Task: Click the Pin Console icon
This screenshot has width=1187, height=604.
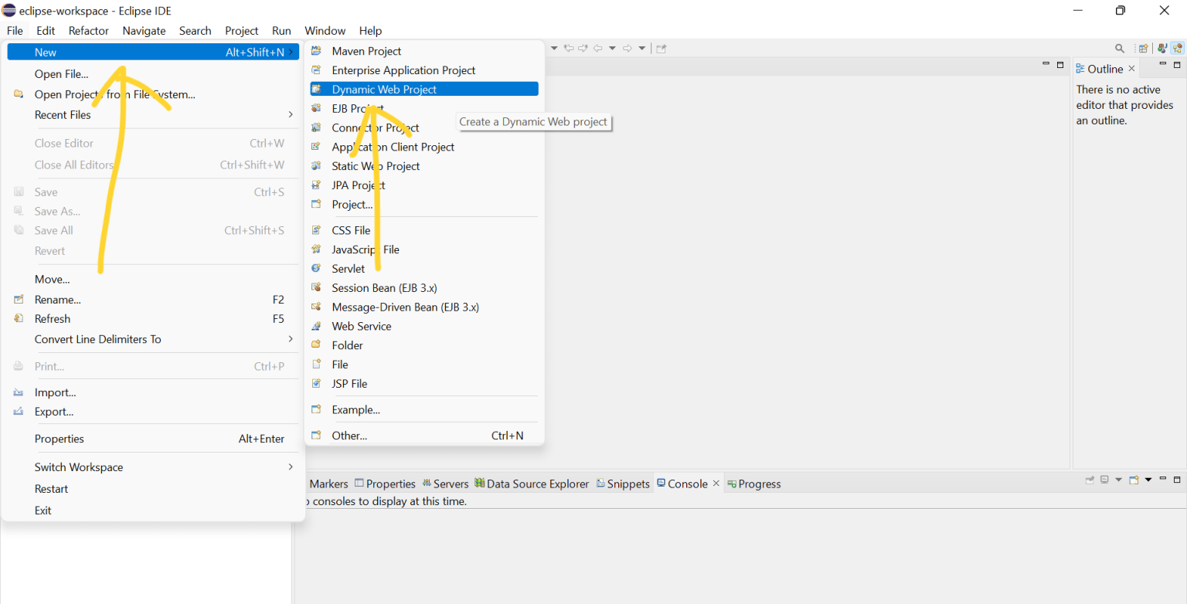Action: (1090, 479)
